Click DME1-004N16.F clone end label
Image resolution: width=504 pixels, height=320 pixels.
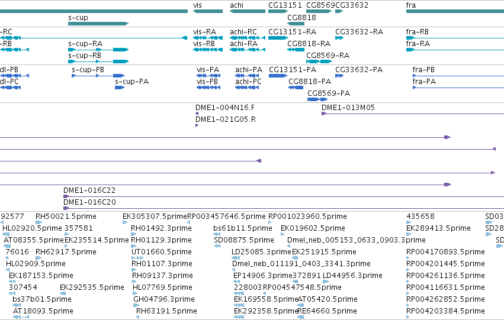(x=225, y=108)
